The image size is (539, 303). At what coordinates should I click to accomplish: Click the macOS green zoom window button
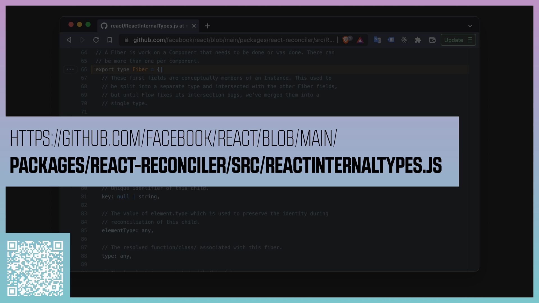[88, 25]
